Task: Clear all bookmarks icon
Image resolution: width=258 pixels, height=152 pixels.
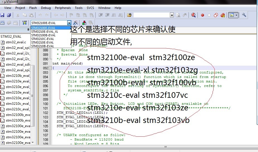Action: tap(91, 15)
